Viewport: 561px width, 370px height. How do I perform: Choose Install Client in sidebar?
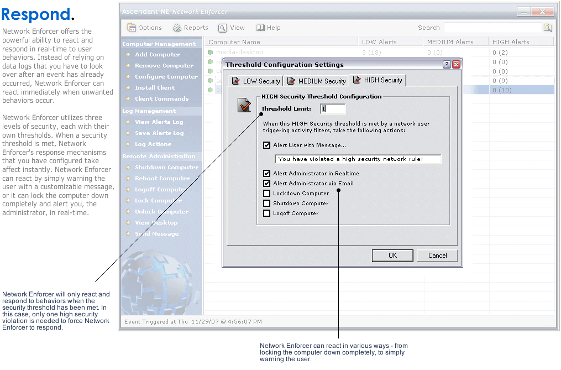155,88
